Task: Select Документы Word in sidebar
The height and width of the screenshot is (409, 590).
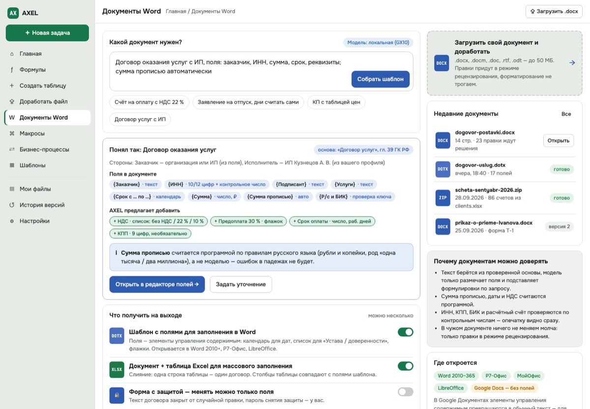Action: 47,117
